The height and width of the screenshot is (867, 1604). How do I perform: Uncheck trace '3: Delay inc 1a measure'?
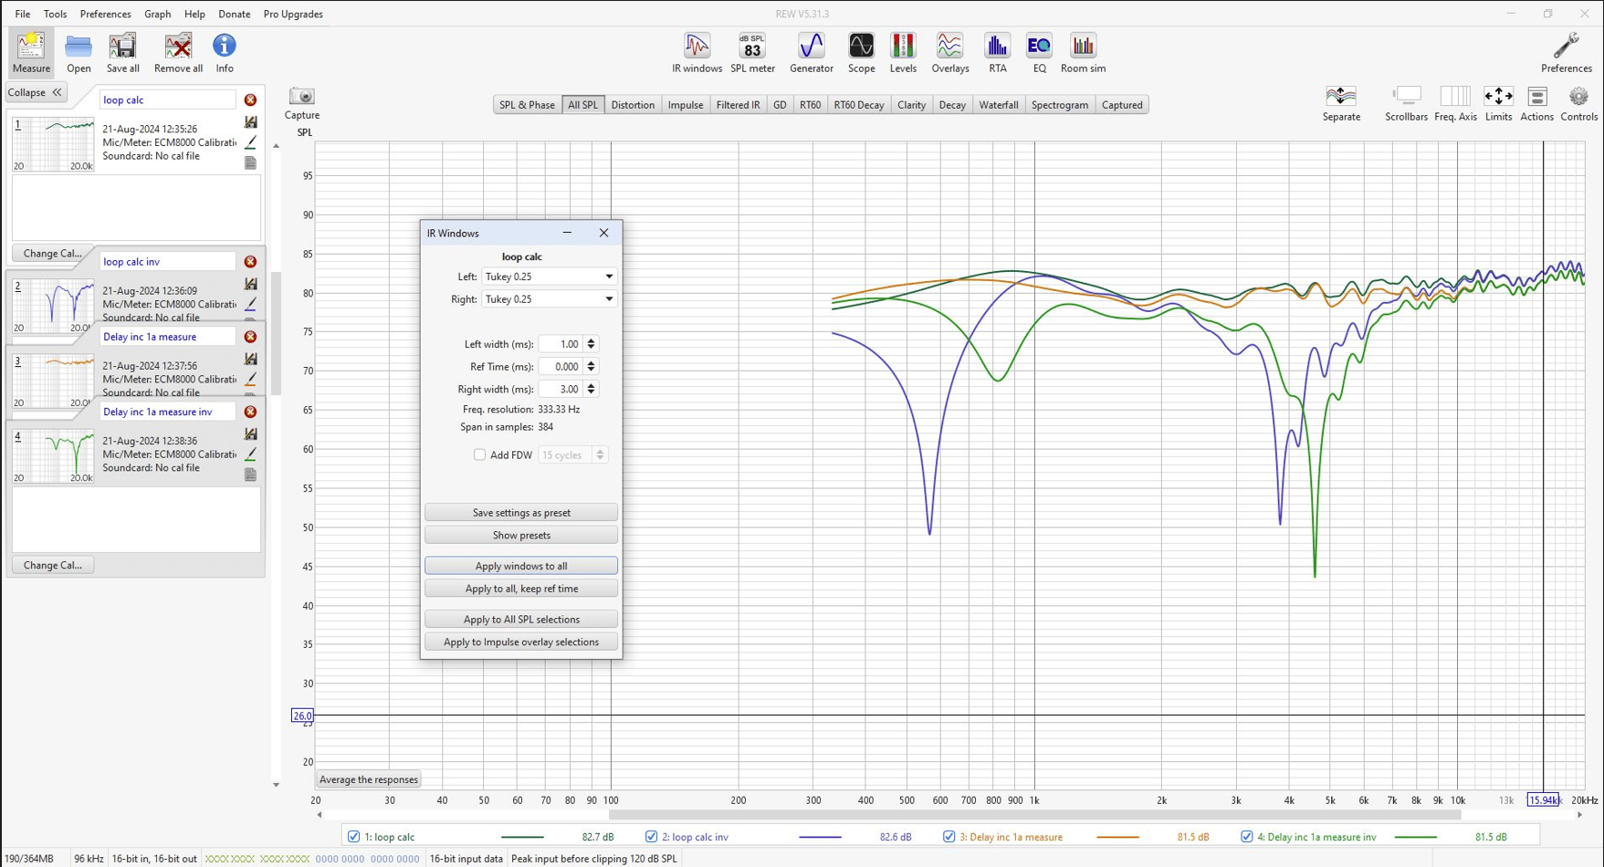coord(949,836)
